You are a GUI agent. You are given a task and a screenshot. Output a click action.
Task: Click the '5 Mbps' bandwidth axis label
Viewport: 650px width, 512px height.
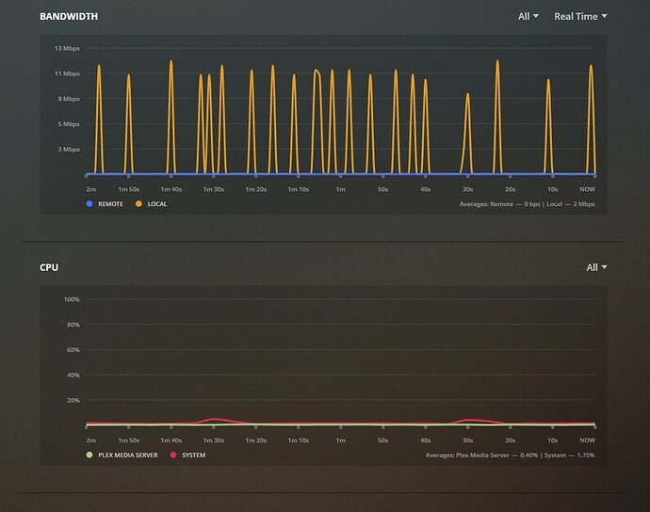(x=69, y=124)
